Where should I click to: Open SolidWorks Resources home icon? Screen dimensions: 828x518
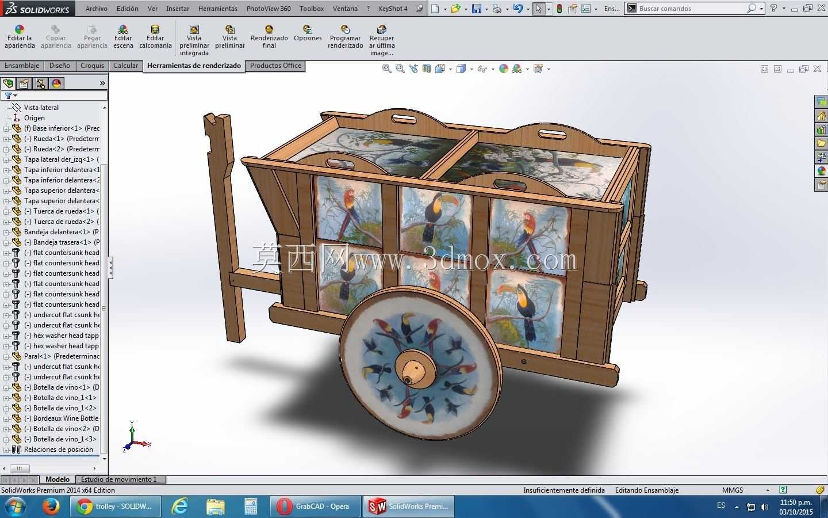point(822,116)
